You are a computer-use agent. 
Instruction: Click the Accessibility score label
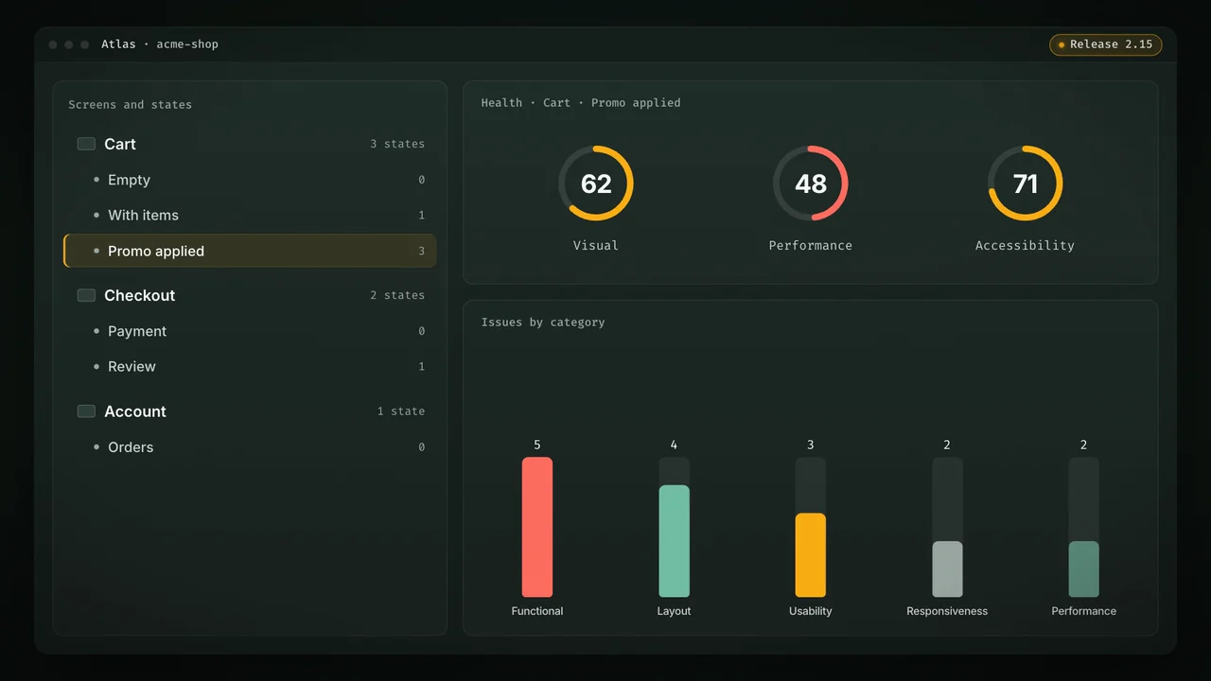click(x=1026, y=245)
